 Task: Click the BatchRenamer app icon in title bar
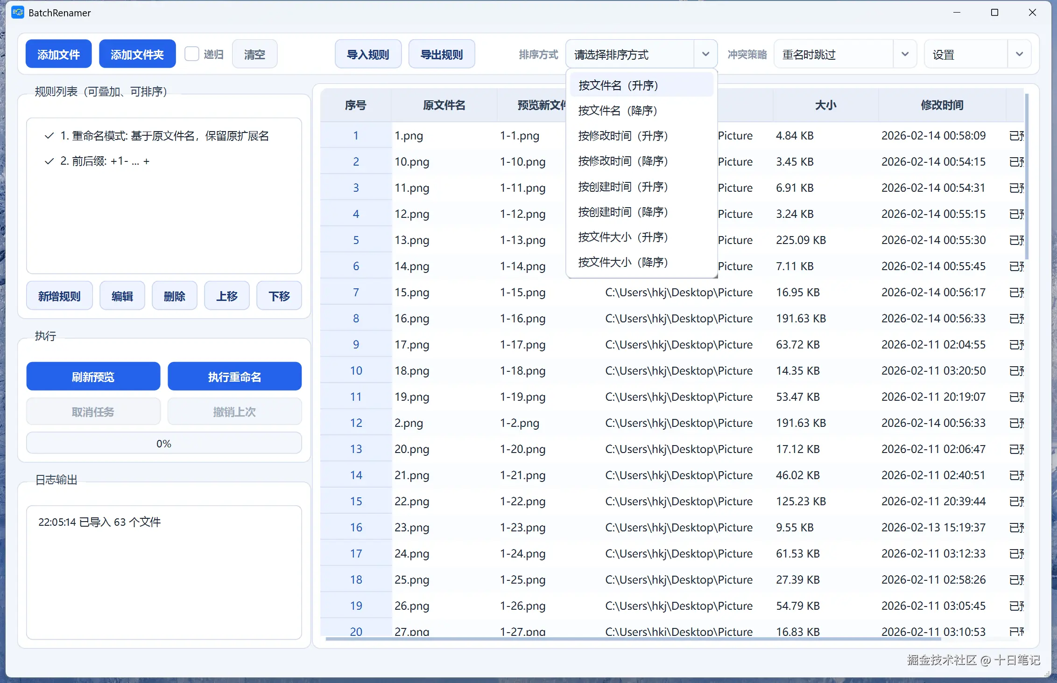click(x=18, y=13)
